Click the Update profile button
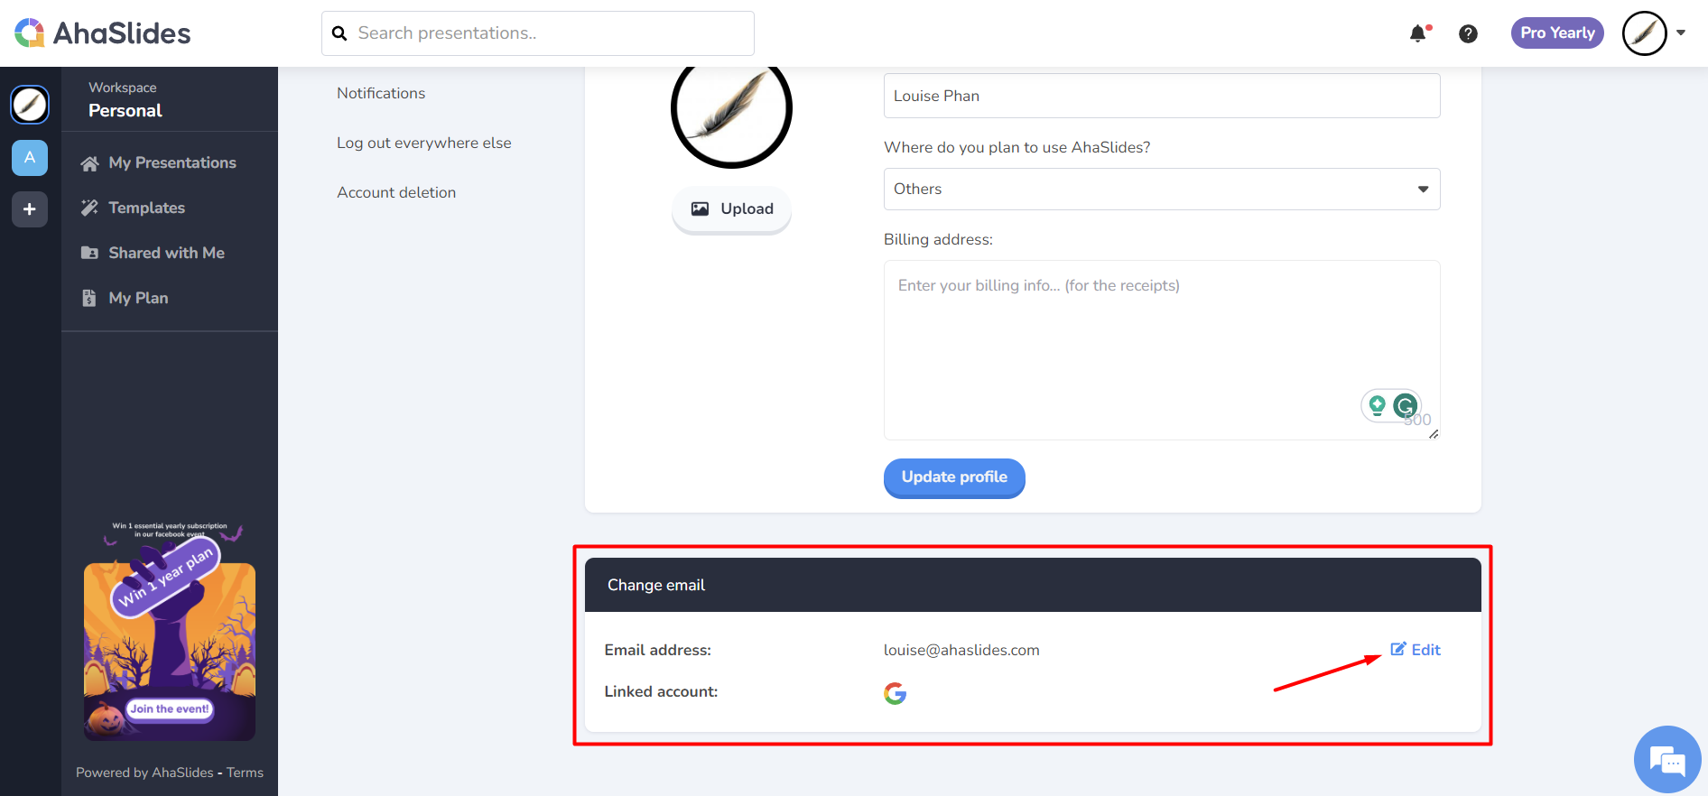The width and height of the screenshot is (1708, 796). pos(954,477)
